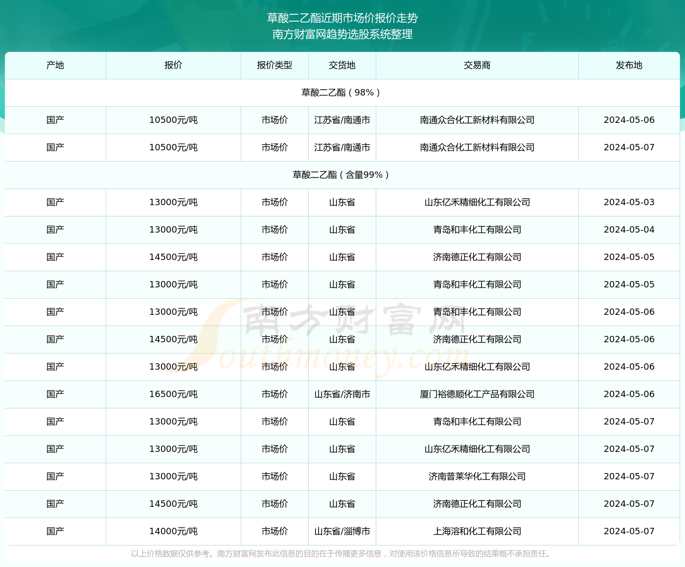
Task: Select section heading 草酸二乙酯（98%）
Action: pos(342,93)
